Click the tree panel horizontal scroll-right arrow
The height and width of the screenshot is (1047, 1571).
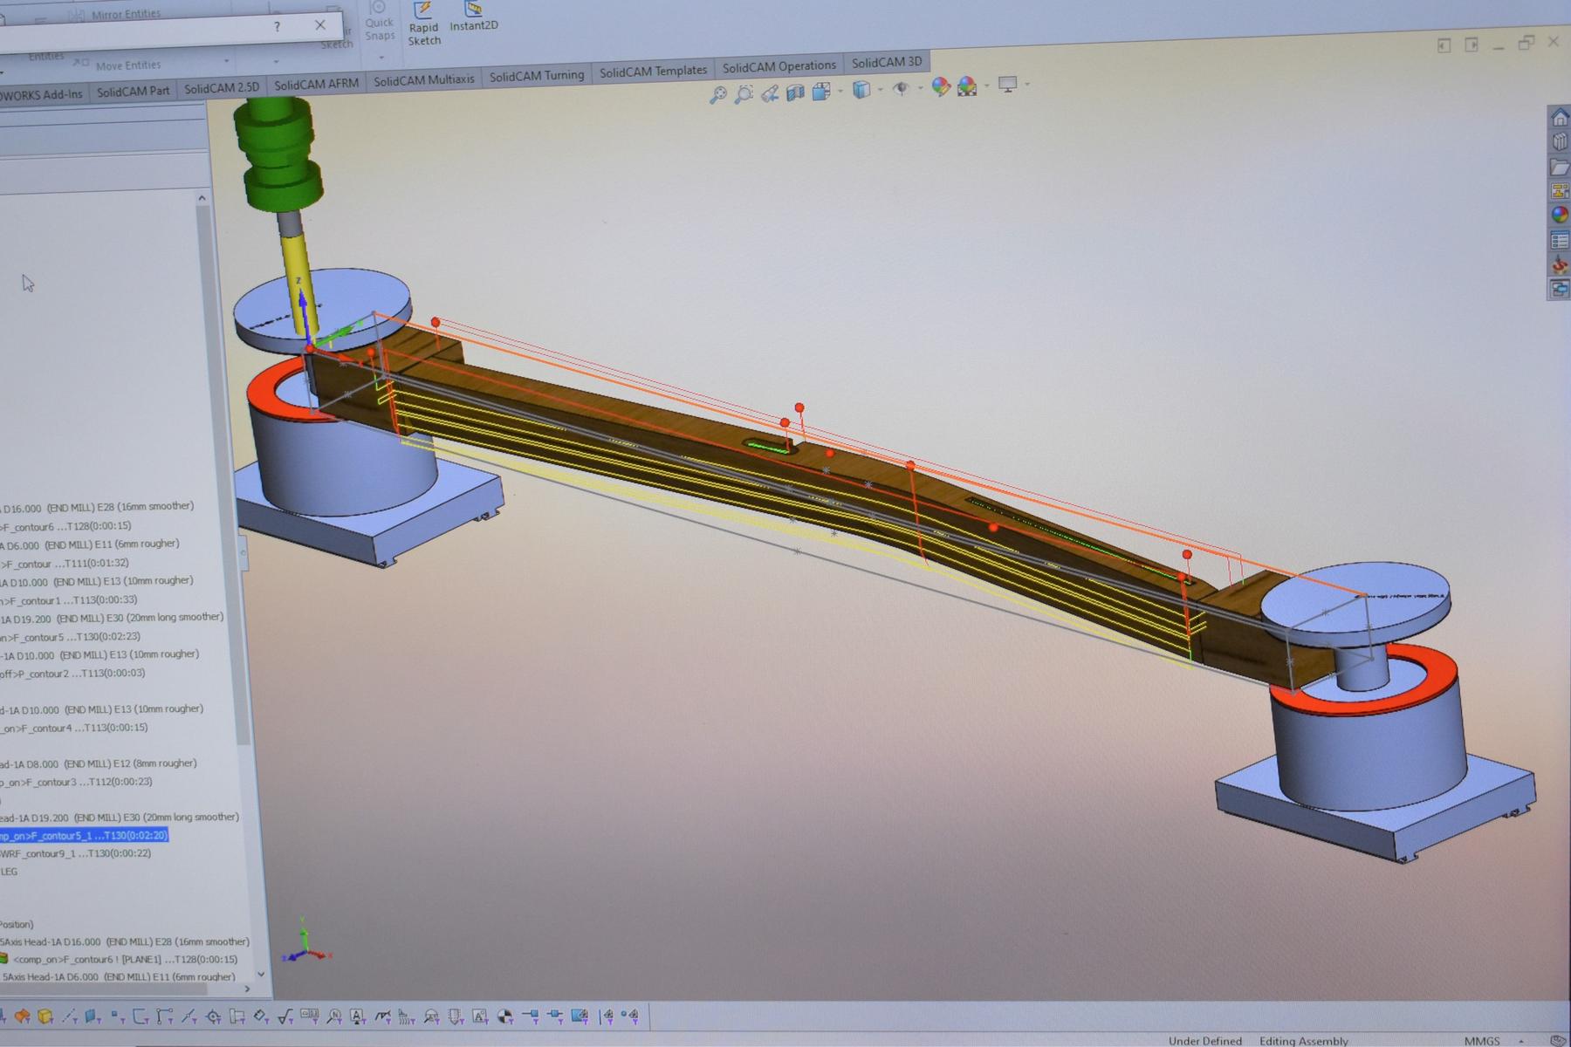247,989
